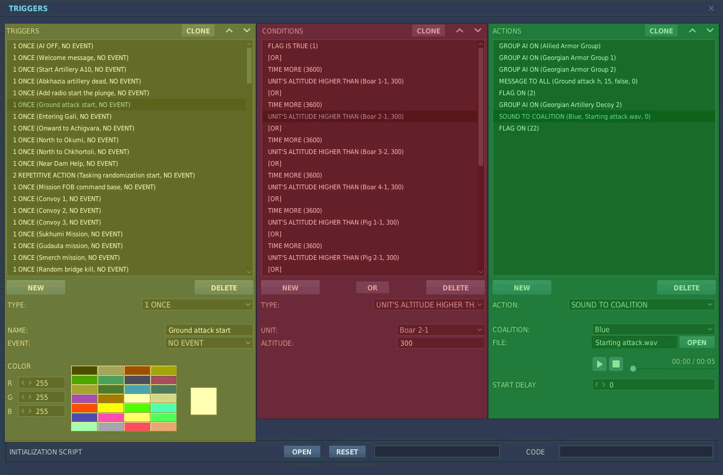Play the Starting attack.wav sound file
Image resolution: width=723 pixels, height=475 pixels.
tap(599, 364)
